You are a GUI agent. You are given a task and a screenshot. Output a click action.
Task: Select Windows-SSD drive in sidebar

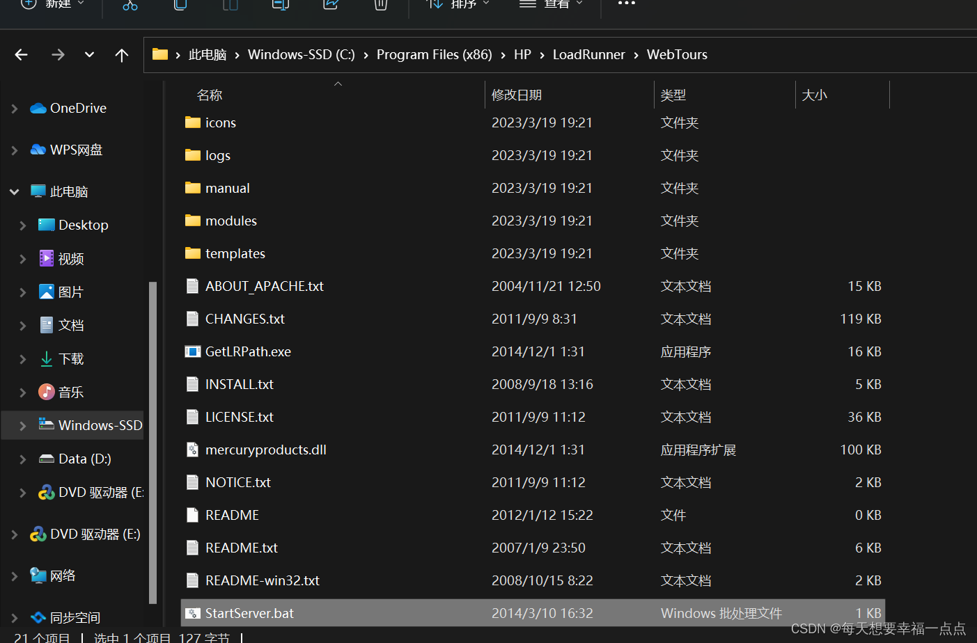(72, 425)
